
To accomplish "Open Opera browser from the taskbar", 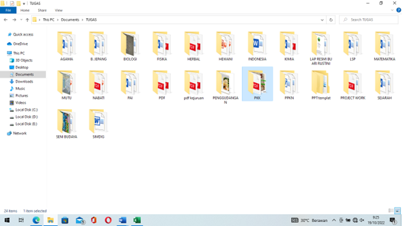I will (x=108, y=220).
